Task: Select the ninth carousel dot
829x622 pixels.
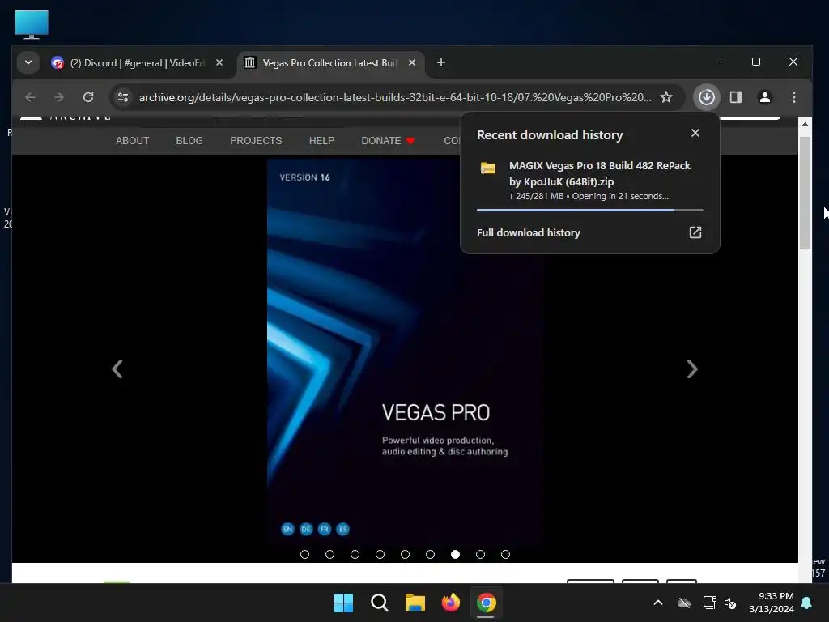Action: click(x=505, y=554)
